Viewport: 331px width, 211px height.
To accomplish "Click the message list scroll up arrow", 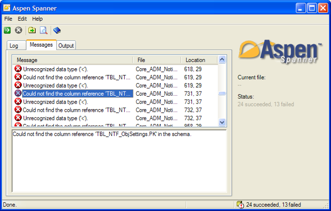I will coord(222,59).
